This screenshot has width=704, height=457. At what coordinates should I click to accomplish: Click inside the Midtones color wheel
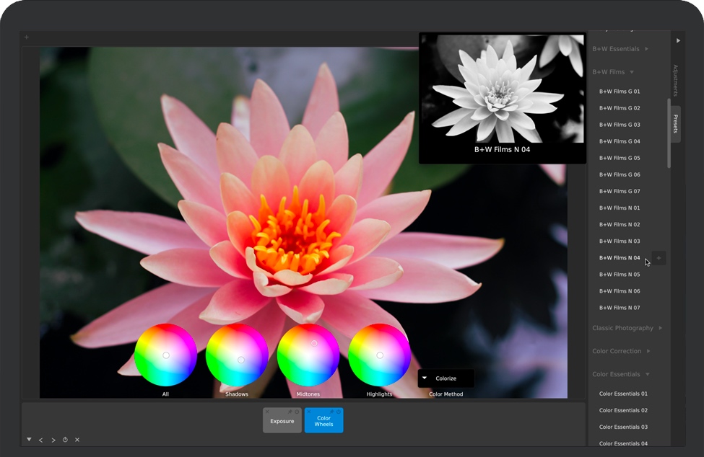pyautogui.click(x=308, y=355)
